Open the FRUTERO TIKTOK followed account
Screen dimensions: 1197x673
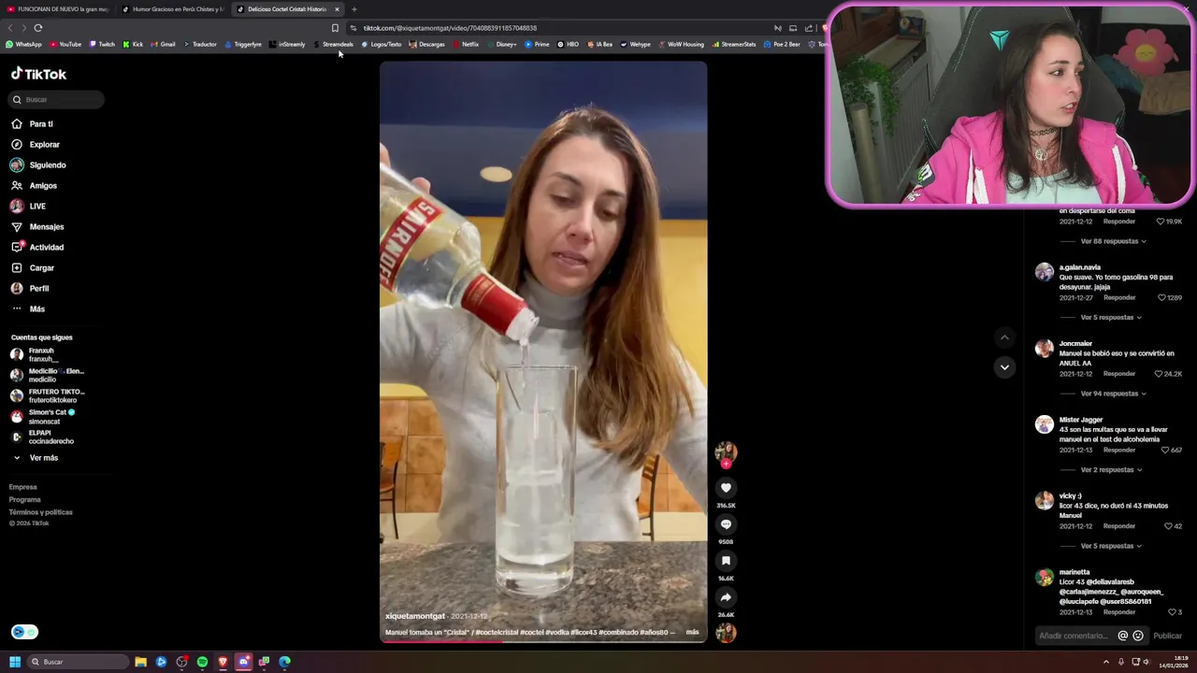[x=47, y=395]
